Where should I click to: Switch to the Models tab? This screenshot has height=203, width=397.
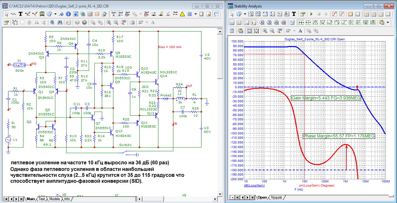tap(54, 199)
